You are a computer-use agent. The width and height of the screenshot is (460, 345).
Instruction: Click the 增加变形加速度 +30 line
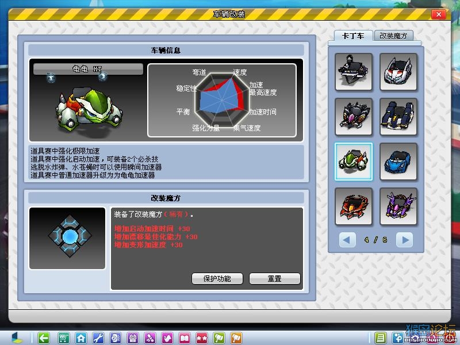[148, 245]
